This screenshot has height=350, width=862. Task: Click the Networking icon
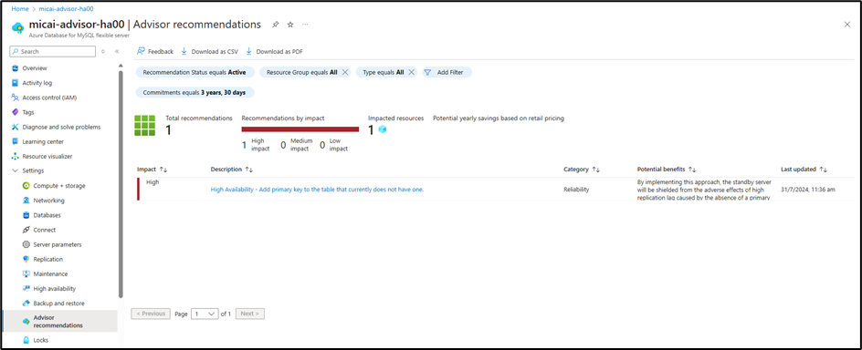tap(26, 201)
